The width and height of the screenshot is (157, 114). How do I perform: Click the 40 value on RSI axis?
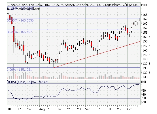pos(144,94)
